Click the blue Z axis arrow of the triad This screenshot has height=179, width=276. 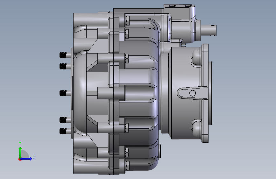click(x=26, y=159)
